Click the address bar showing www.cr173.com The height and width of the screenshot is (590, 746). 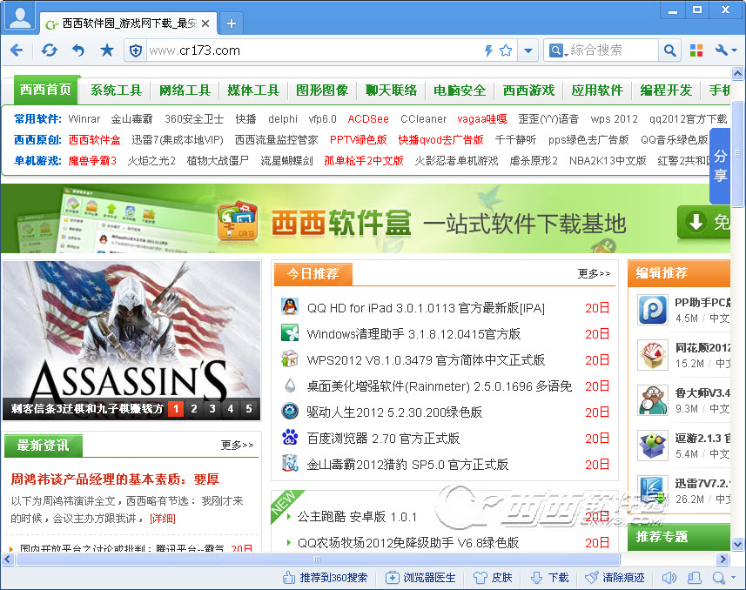(314, 50)
